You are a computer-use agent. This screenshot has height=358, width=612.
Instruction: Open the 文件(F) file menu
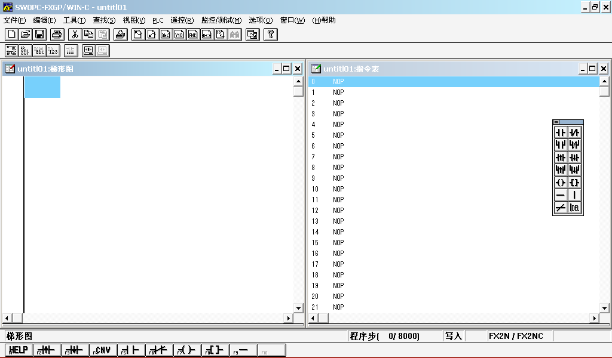pyautogui.click(x=14, y=20)
